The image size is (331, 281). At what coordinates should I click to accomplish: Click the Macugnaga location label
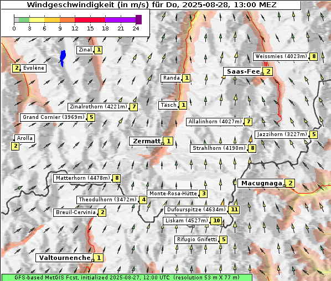point(261,183)
